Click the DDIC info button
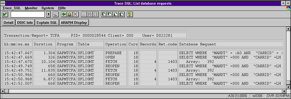291x99 pixels. (25, 23)
